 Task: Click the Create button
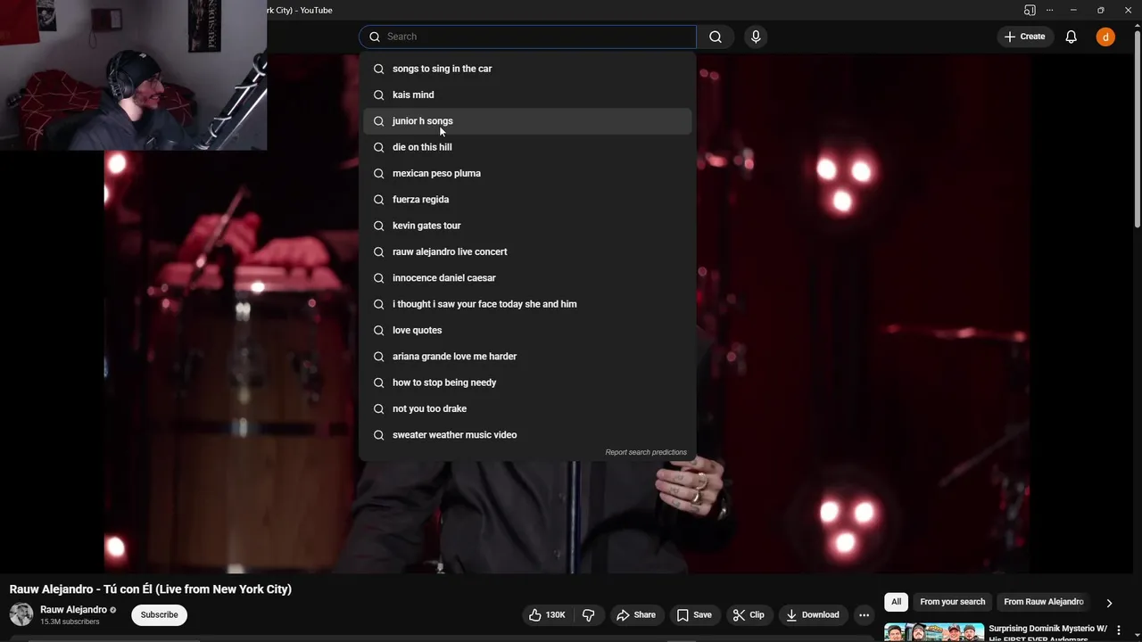pyautogui.click(x=1024, y=37)
